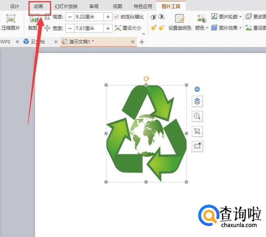Click the cloud document cube icon

(26, 41)
